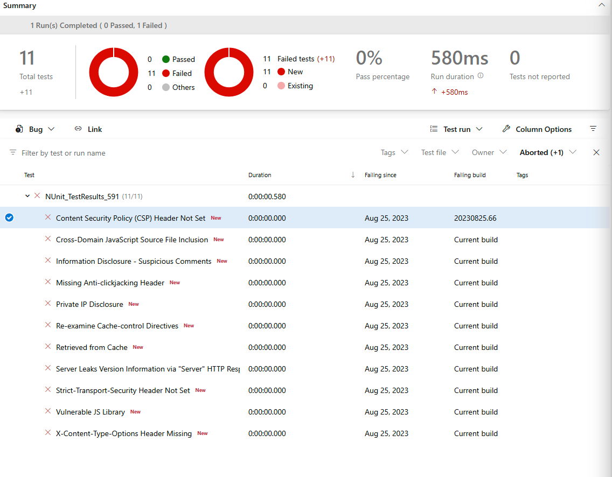
Task: Click the red Failed legend dot
Action: click(x=166, y=73)
